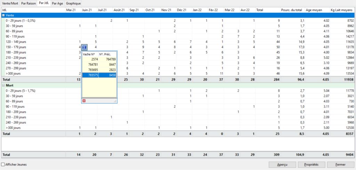Click the popup resize grip
356x170 pixels.
(x=115, y=101)
